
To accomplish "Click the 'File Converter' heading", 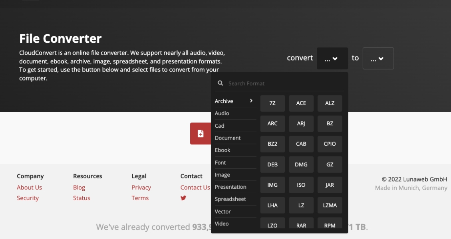I will coord(60,38).
